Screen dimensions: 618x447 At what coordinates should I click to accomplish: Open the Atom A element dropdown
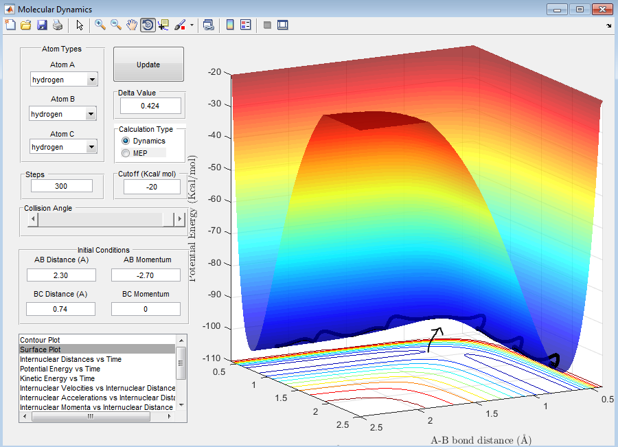tap(92, 80)
